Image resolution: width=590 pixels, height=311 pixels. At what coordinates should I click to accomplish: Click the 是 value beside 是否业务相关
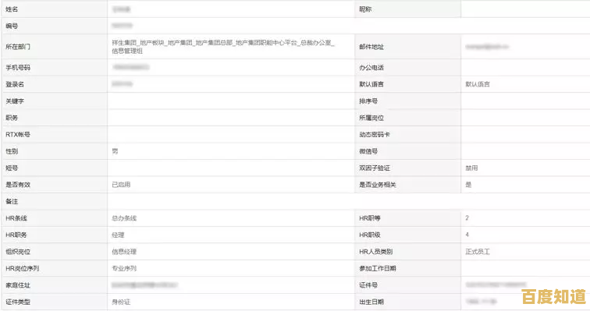(x=468, y=185)
